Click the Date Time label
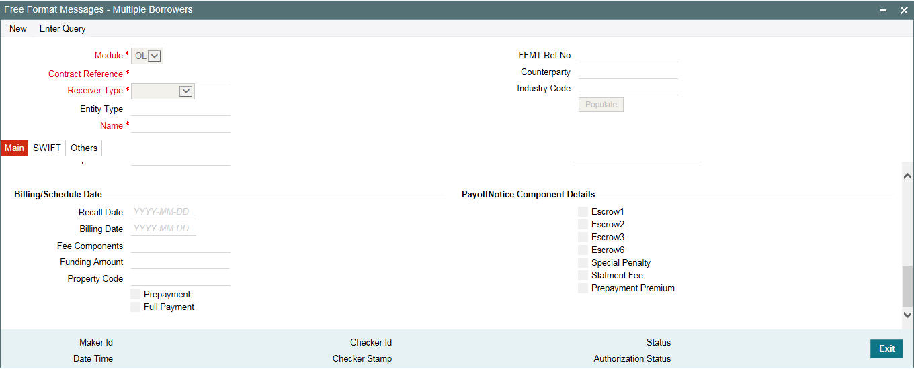 [x=93, y=358]
